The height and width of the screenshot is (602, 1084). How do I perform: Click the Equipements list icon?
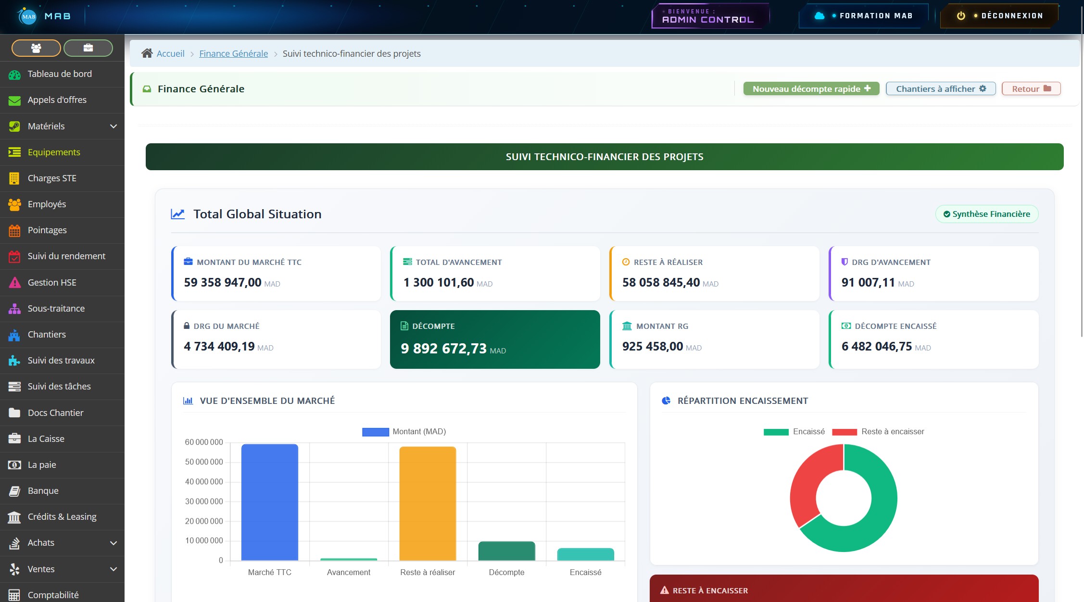14,152
